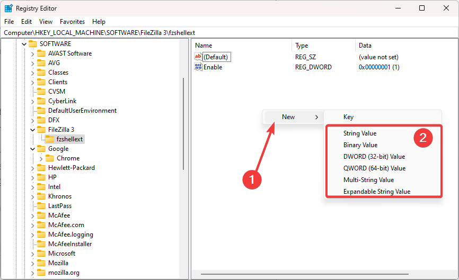This screenshot has height=280, width=459.
Task: Click the LastPass folder icon
Action: point(41,206)
